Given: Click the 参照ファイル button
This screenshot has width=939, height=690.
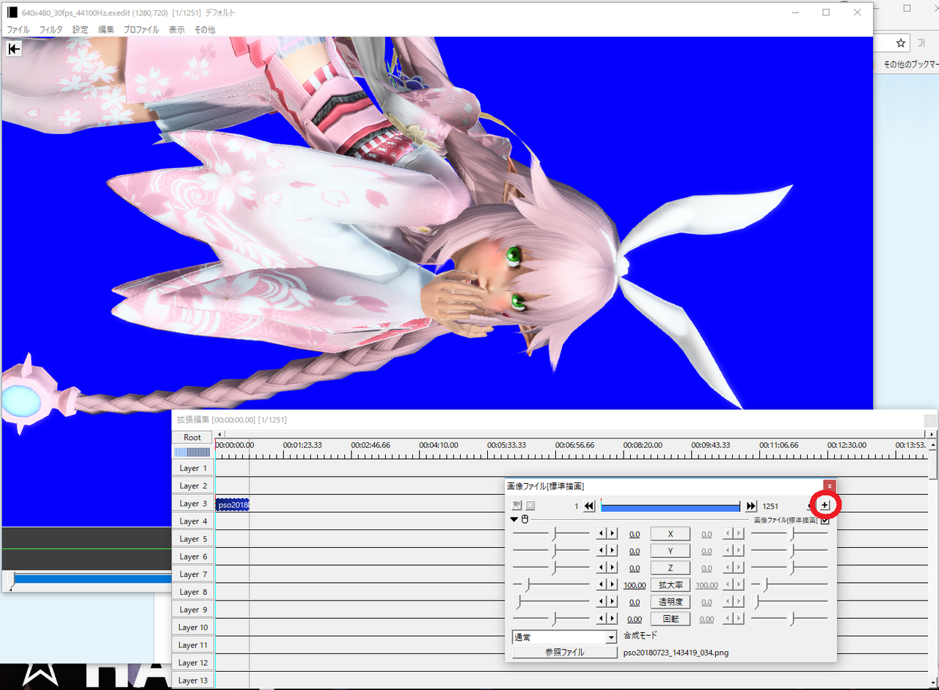Looking at the screenshot, I should (x=564, y=652).
